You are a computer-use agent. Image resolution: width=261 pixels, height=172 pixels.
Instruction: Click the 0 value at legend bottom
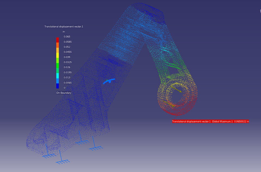[x=64, y=88]
